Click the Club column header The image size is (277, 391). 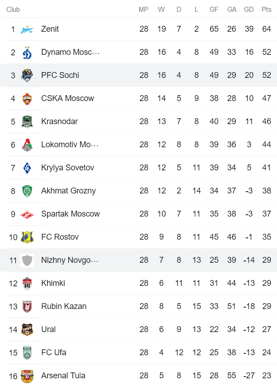coord(13,10)
